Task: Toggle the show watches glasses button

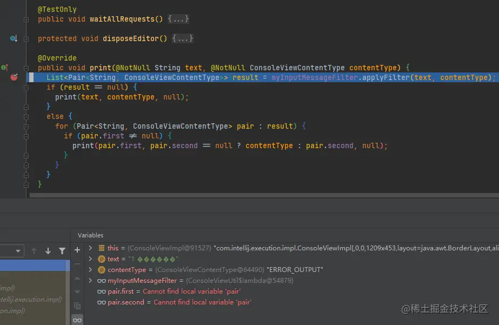Action: click(77, 320)
